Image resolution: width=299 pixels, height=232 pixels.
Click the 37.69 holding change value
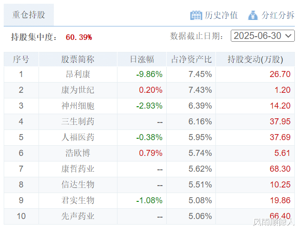pos(280,137)
